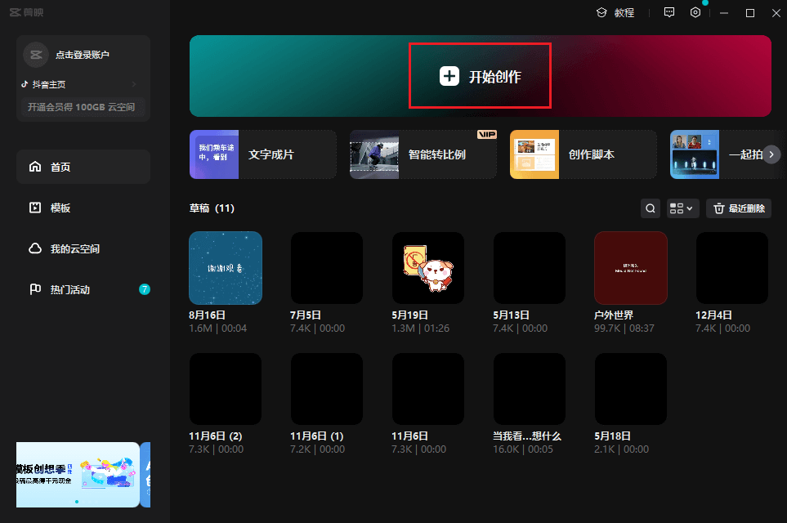
Task: Click the search magnifier icon above drafts
Action: [x=650, y=208]
